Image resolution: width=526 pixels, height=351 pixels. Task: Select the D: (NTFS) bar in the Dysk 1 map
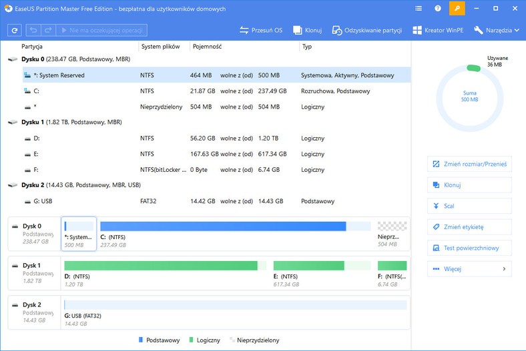(x=165, y=266)
